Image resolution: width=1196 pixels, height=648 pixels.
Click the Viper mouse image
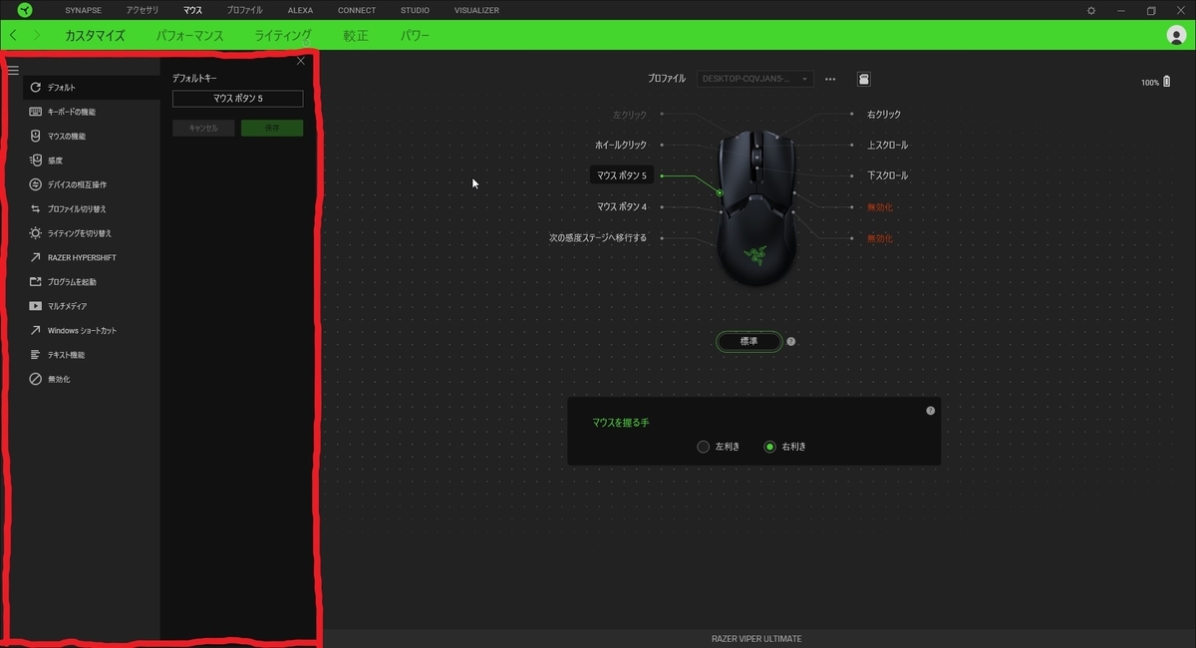(757, 209)
